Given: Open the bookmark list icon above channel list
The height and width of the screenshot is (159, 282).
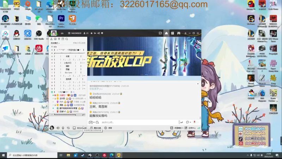Looking at the screenshot, I should click(63, 39).
